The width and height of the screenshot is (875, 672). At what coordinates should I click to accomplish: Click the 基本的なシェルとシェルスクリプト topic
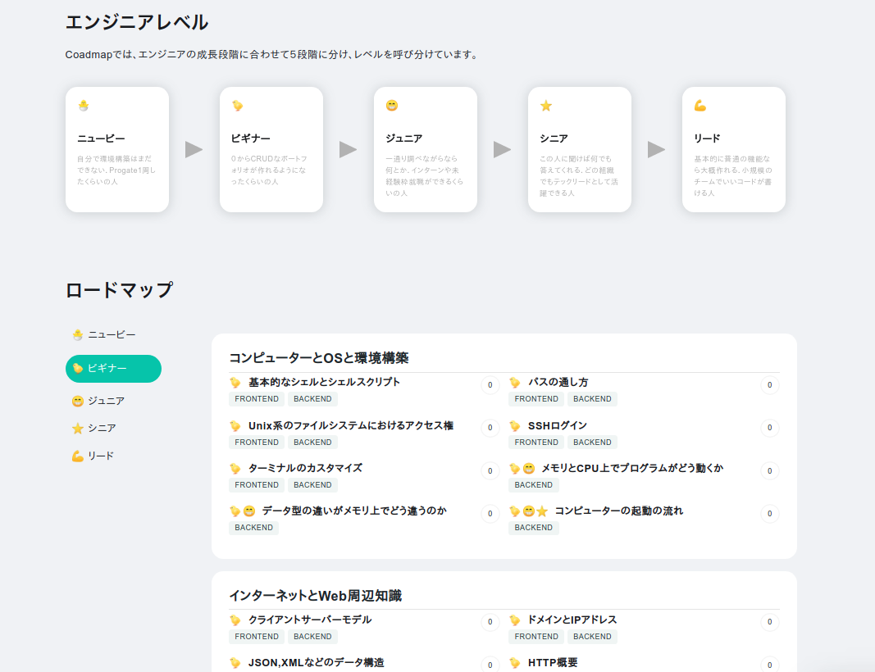pyautogui.click(x=323, y=382)
